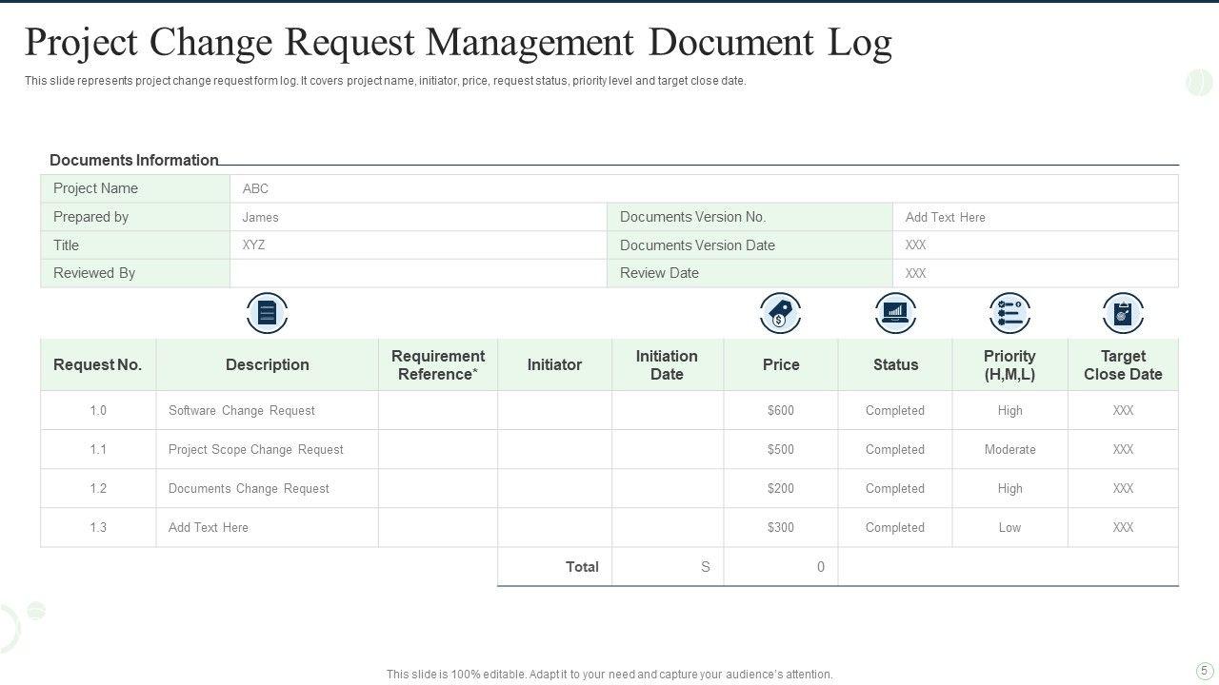Select request number '1.1'
This screenshot has width=1219, height=685.
[x=98, y=449]
